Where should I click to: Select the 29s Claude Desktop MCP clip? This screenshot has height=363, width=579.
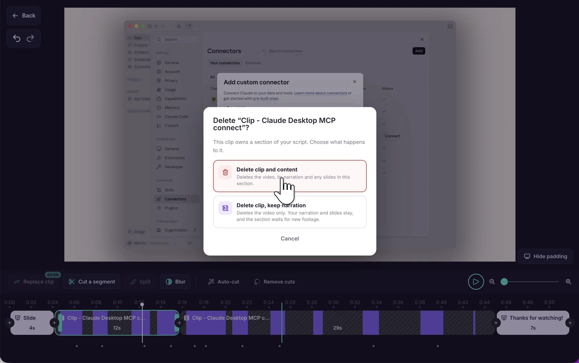point(337,322)
